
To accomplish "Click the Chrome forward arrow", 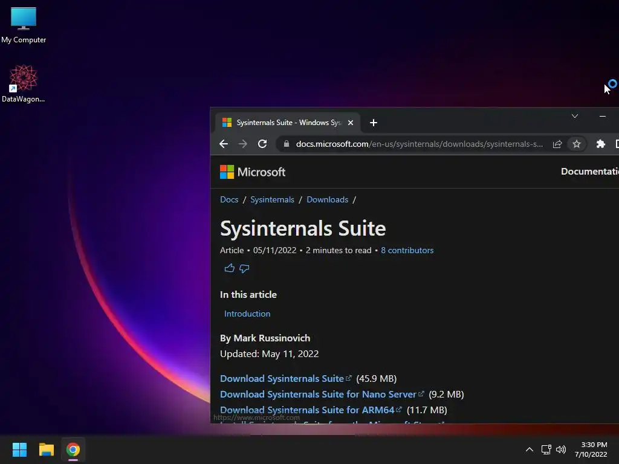I will 243,144.
